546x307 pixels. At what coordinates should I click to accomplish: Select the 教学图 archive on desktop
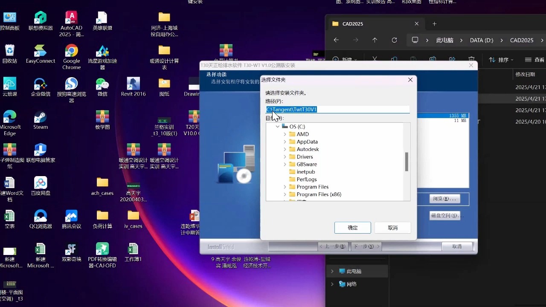pyautogui.click(x=102, y=120)
